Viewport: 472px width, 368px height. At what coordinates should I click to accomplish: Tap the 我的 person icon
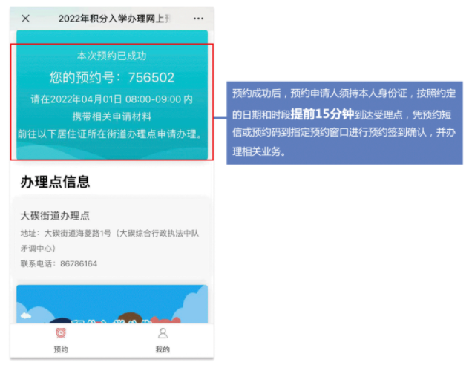[163, 333]
